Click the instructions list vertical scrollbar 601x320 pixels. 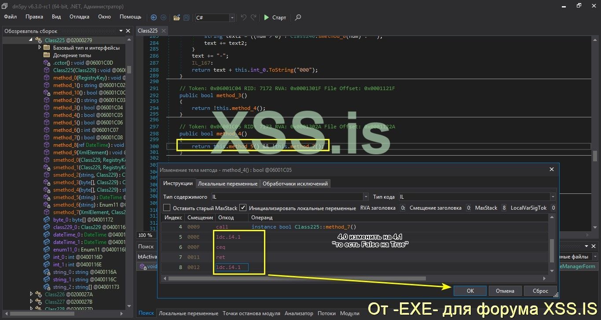[553, 250]
